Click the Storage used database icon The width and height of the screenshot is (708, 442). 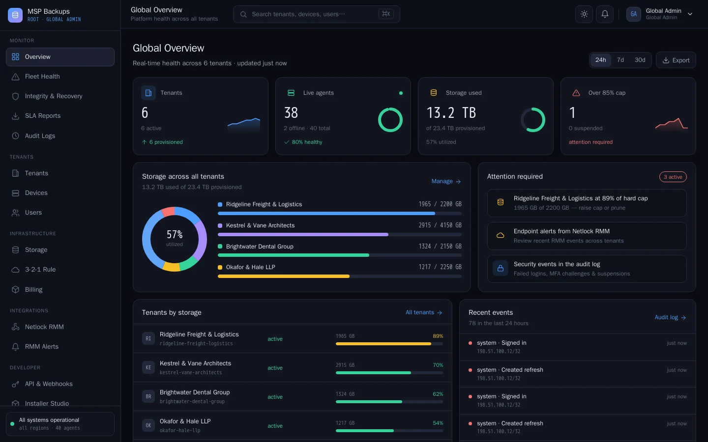coord(434,92)
